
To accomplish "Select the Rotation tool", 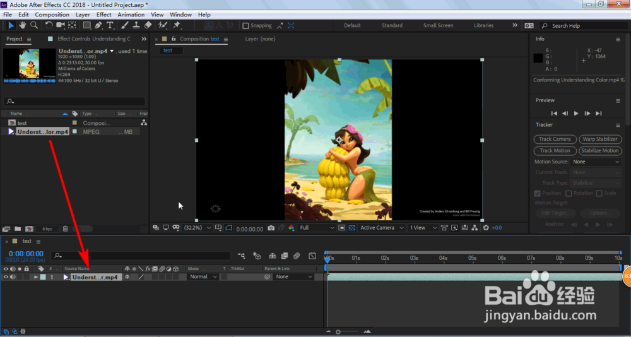I will coord(49,25).
